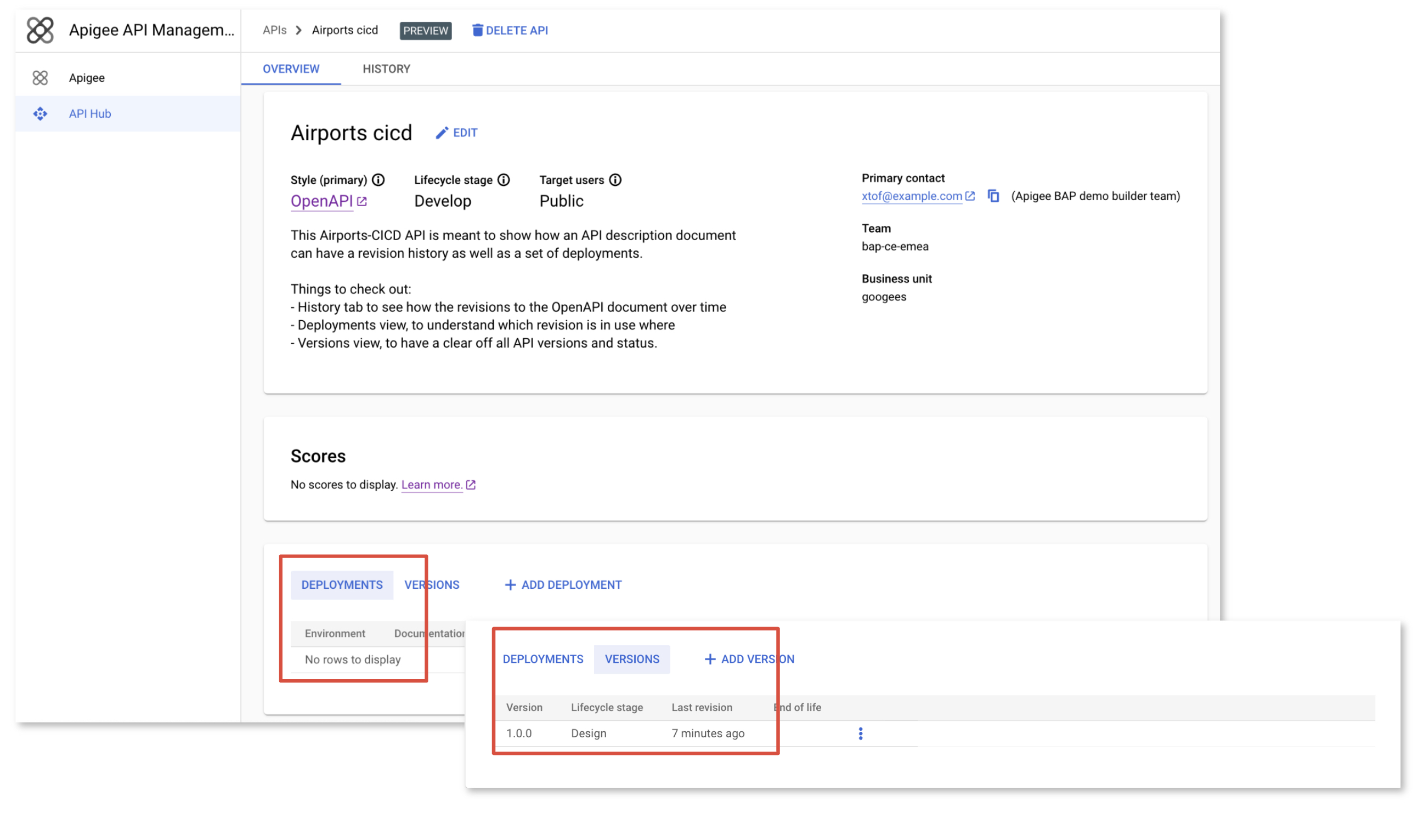Click the three-dot menu on version 1.0.0
The image size is (1424, 819).
861,733
